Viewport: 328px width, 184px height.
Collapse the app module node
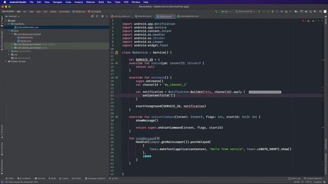tap(6, 20)
